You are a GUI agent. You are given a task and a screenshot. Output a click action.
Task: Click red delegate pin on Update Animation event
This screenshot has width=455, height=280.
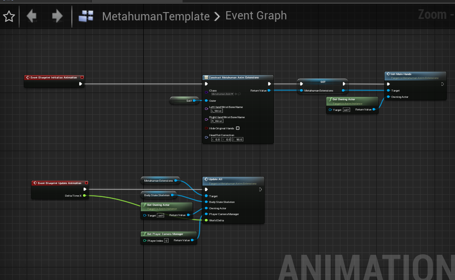pyautogui.click(x=86, y=183)
